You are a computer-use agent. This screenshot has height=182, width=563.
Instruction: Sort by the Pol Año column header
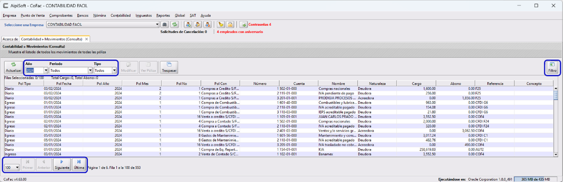click(x=102, y=83)
